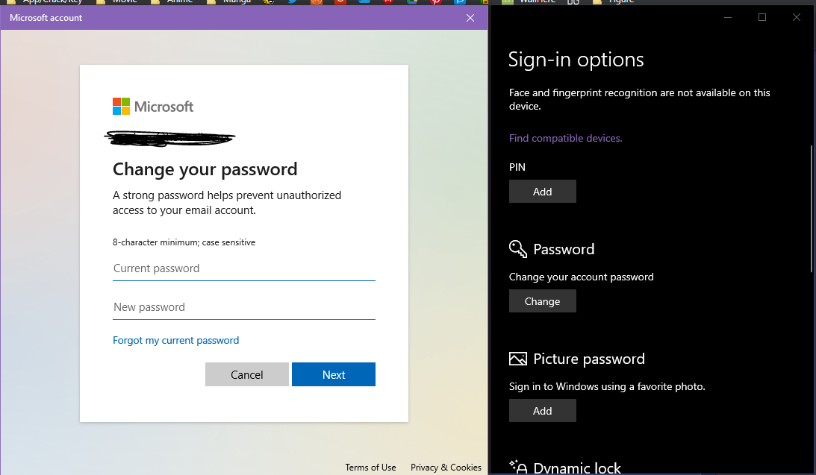Click 'Sign in to Windows using a favorite photo.'
Viewport: 816px width, 475px height.
pyautogui.click(x=607, y=387)
